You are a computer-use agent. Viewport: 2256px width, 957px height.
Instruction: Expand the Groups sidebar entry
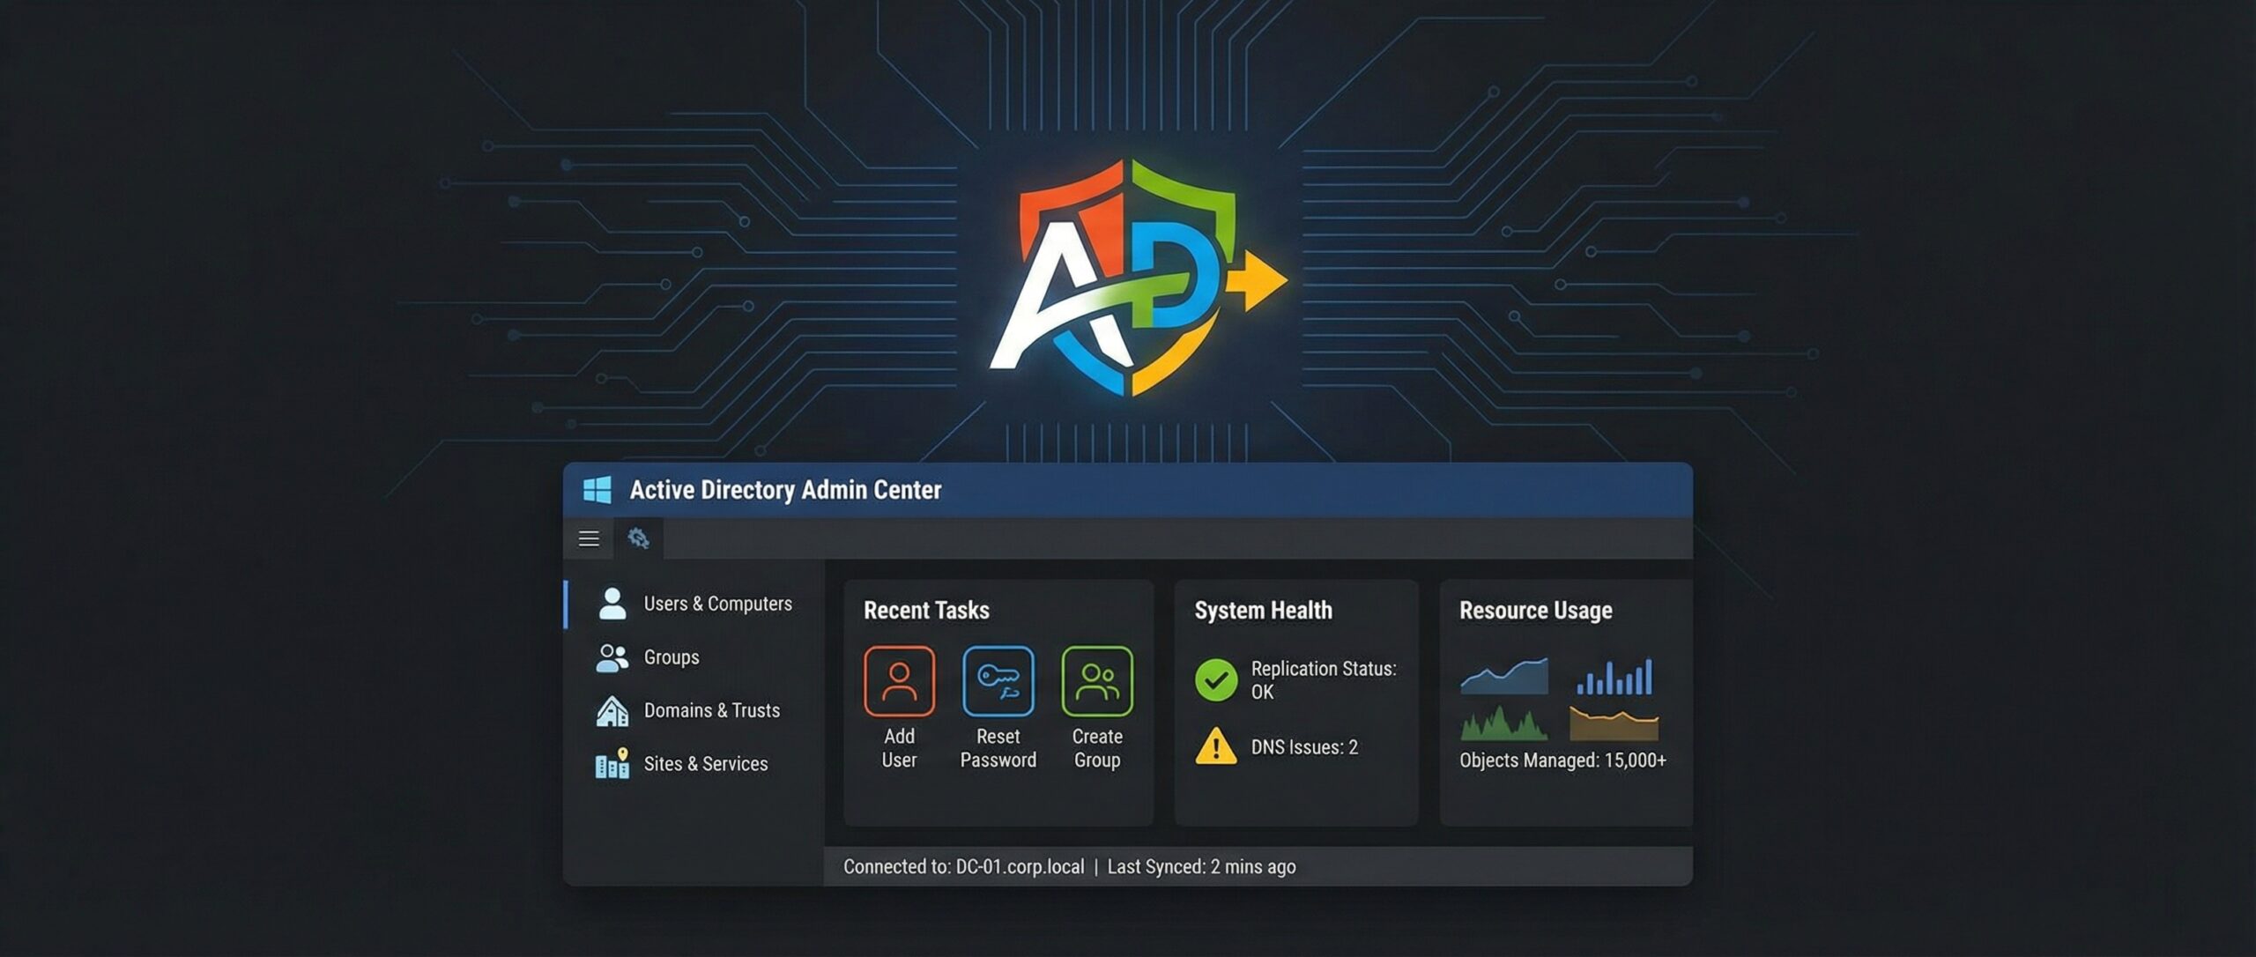(672, 657)
